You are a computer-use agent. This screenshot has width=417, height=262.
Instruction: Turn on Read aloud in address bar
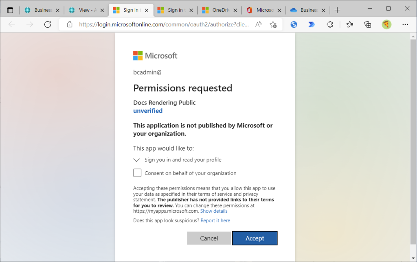[258, 25]
